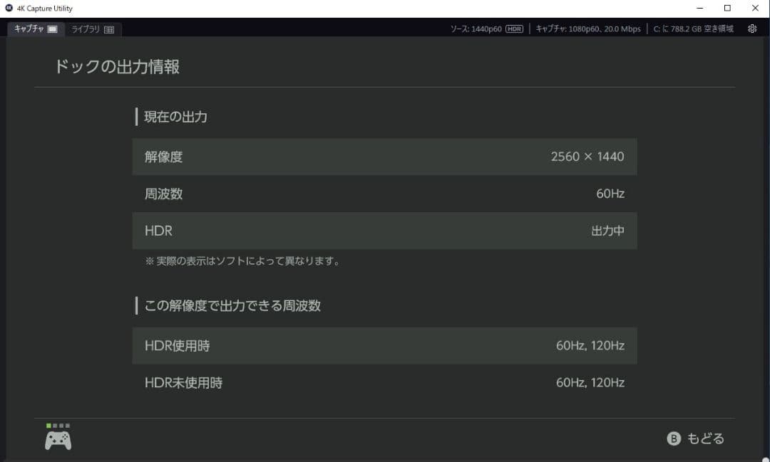
Task: Open the settings gear in the top bar
Action: pos(751,28)
